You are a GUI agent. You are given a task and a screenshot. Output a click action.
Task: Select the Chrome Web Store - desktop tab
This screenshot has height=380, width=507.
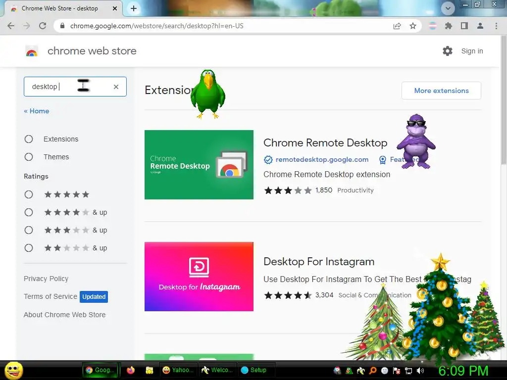[63, 9]
